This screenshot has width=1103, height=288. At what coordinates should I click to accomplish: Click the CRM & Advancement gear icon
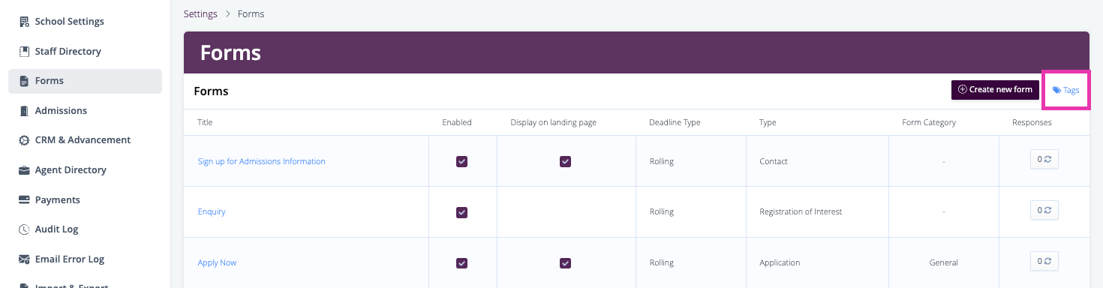coord(24,140)
